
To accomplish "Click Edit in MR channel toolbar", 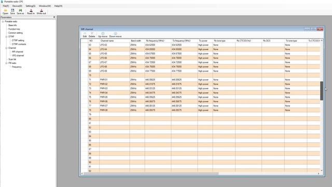I will (85, 35).
